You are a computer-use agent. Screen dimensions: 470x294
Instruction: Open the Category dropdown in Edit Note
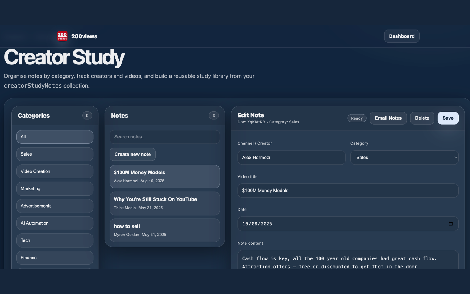pos(404,157)
